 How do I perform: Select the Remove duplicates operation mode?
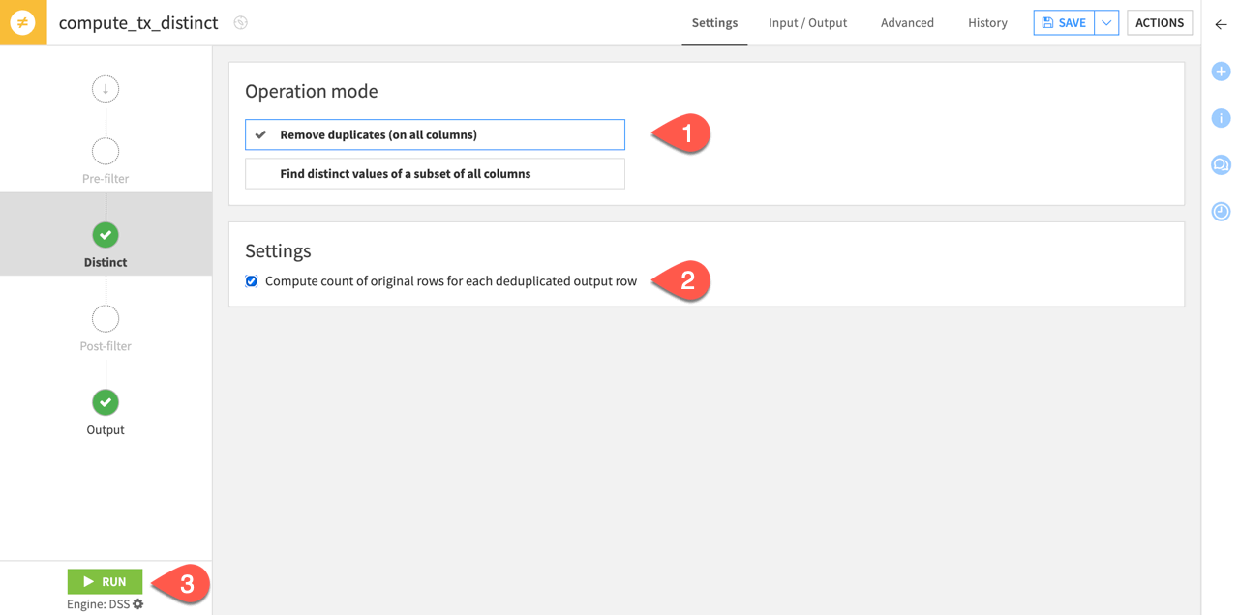(x=434, y=134)
